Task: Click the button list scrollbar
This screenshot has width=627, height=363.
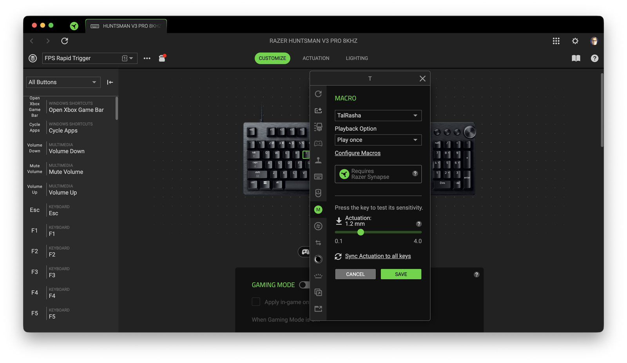Action: pos(116,108)
